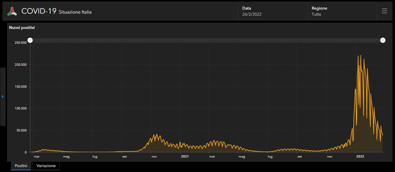The image size is (395, 172).
Task: Click the 100.000 label on the vertical axis
Action: [x=21, y=108]
